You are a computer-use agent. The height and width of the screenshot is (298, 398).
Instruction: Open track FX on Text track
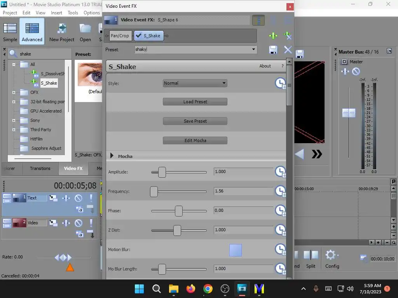pyautogui.click(x=66, y=198)
